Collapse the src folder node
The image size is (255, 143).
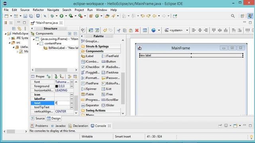coord(10,43)
